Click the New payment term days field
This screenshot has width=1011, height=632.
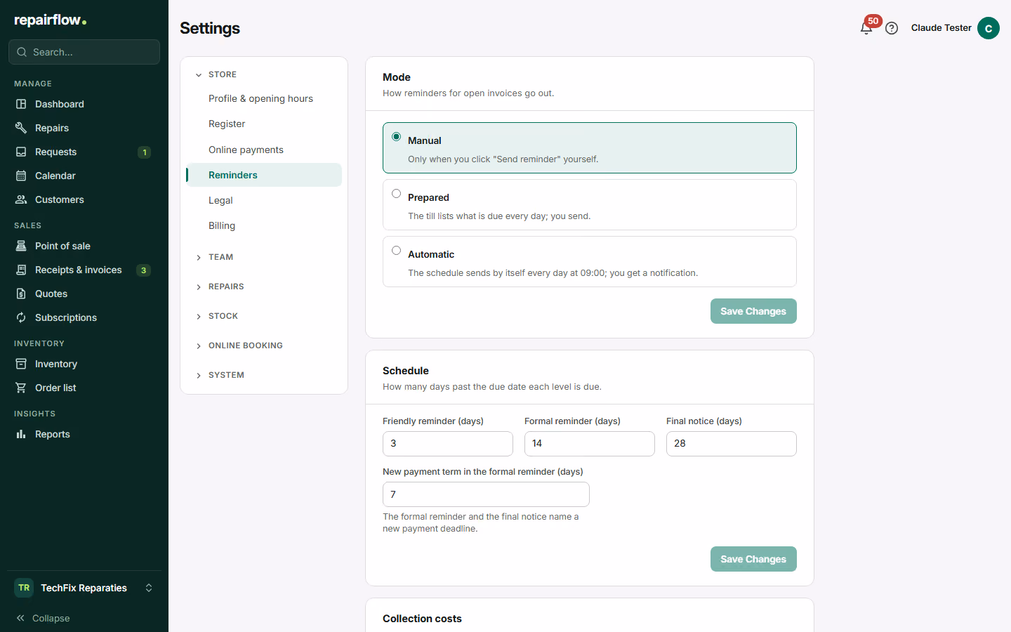click(x=486, y=494)
